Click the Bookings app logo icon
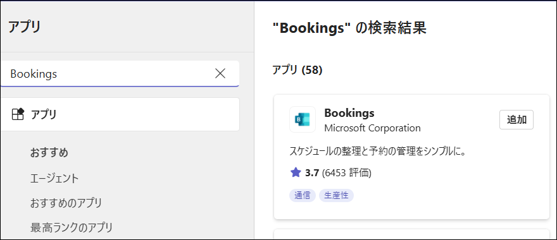The image size is (557, 240). 303,119
